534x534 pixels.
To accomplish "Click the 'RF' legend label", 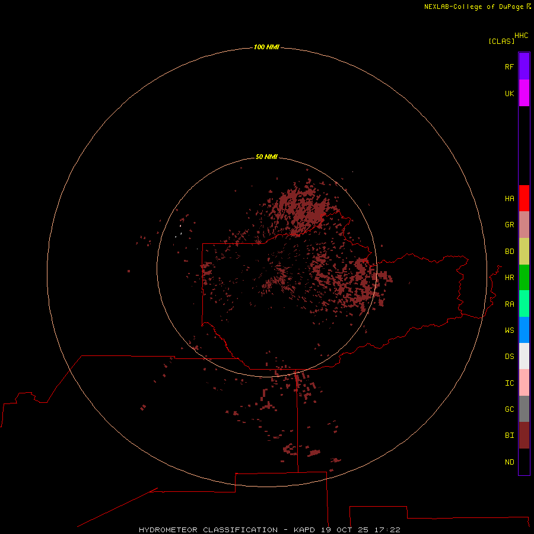I will [509, 66].
